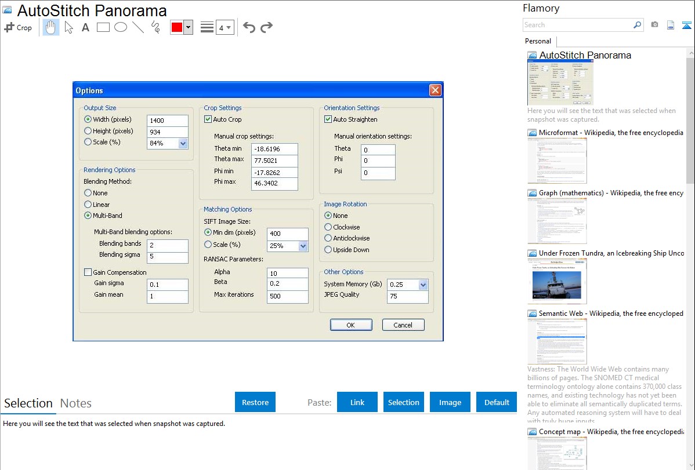The width and height of the screenshot is (695, 470).
Task: Click the Flamory icon at the top-right corner
Action: 686,25
